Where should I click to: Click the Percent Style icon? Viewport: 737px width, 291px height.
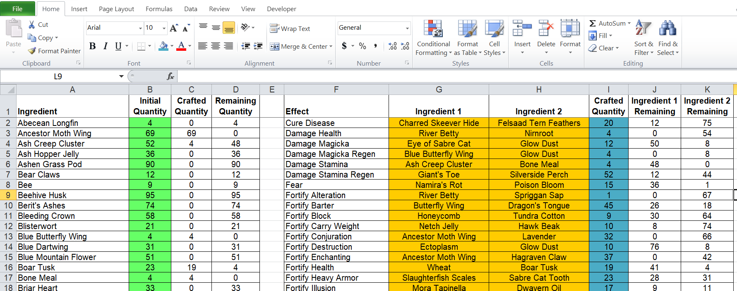pyautogui.click(x=362, y=46)
